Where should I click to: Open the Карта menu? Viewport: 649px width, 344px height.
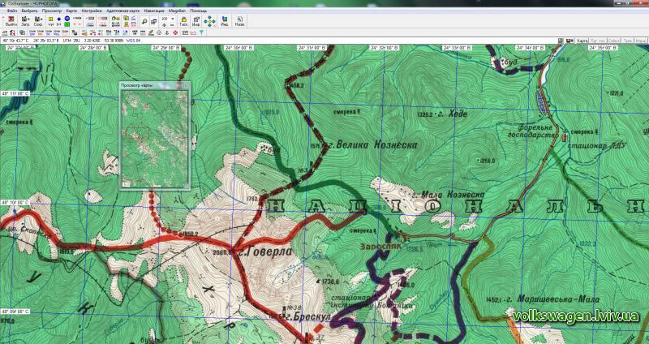pyautogui.click(x=71, y=11)
